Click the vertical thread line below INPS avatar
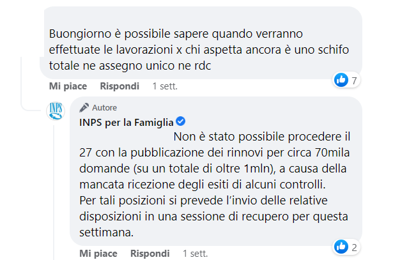This screenshot has width=393, height=260. click(54, 193)
